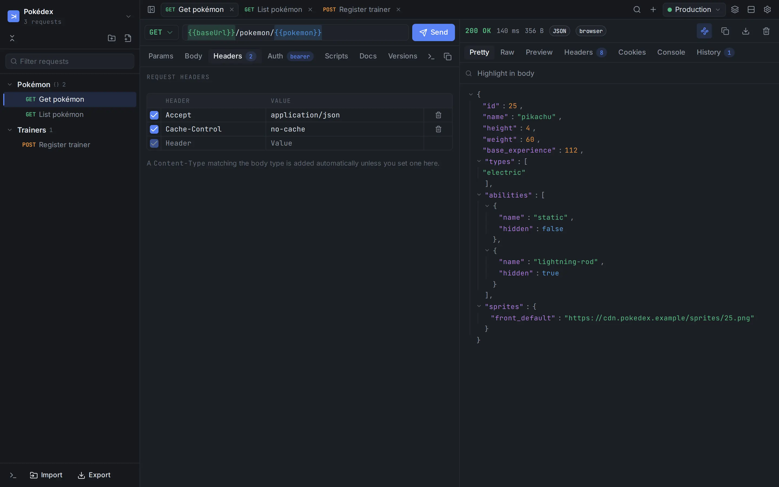Add a new request tab with plus icon
The height and width of the screenshot is (487, 779).
pos(653,10)
